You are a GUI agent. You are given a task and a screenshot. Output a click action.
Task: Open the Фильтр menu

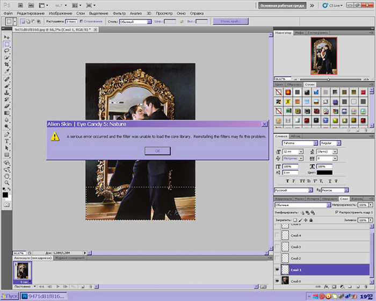click(119, 13)
